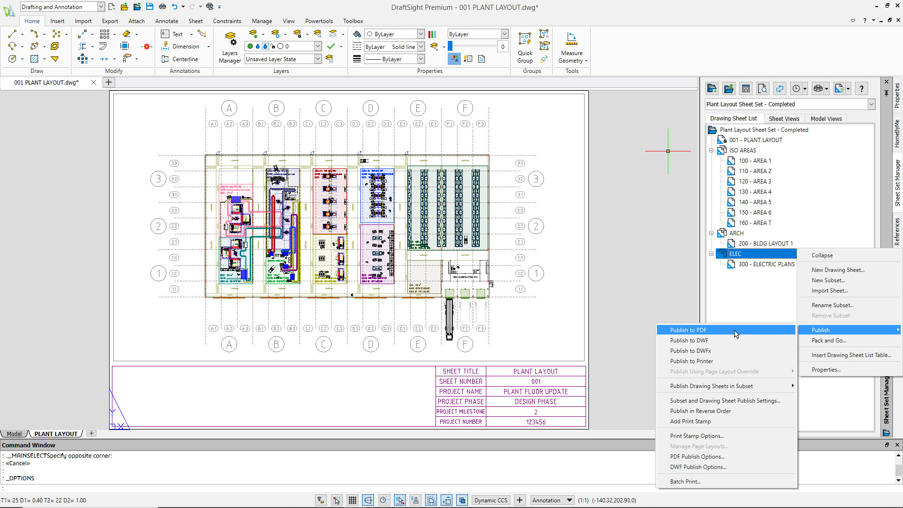Click the Save icon in title toolbar

point(150,7)
